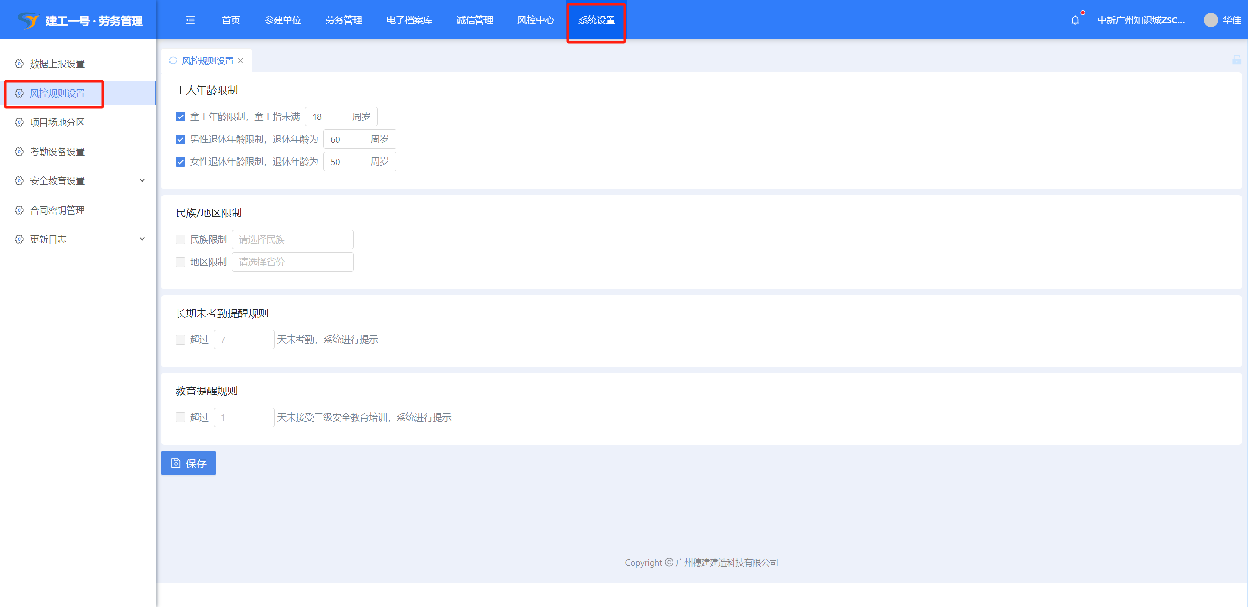Click the lock icon at top right

1236,60
